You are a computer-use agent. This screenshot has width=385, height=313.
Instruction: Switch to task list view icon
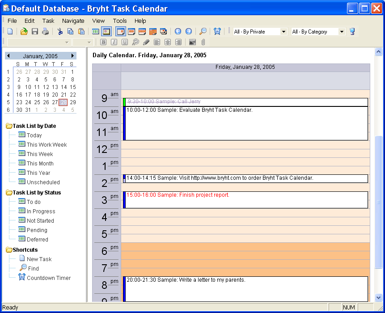point(96,31)
